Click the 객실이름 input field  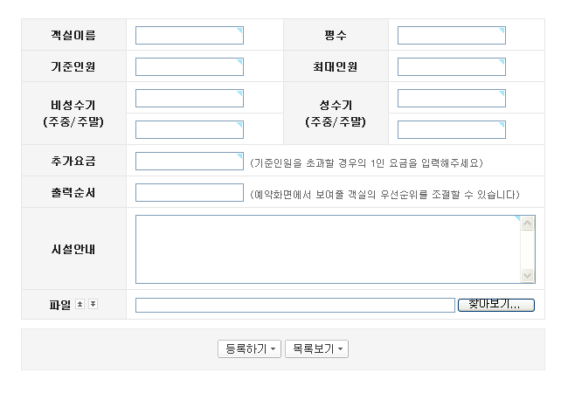(189, 36)
